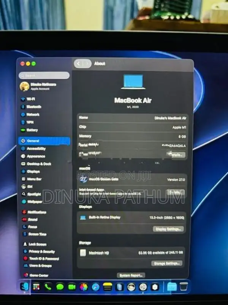
Task: Click the memory value 8 GB
Action: point(182,137)
